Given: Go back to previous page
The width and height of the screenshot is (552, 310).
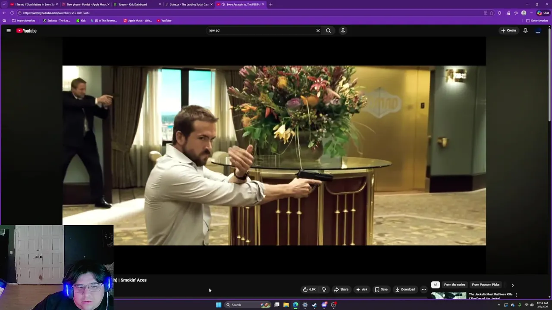Looking at the screenshot, I should point(4,13).
